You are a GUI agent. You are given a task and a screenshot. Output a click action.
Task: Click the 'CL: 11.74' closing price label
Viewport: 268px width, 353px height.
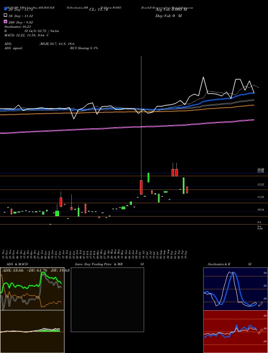(99, 10)
